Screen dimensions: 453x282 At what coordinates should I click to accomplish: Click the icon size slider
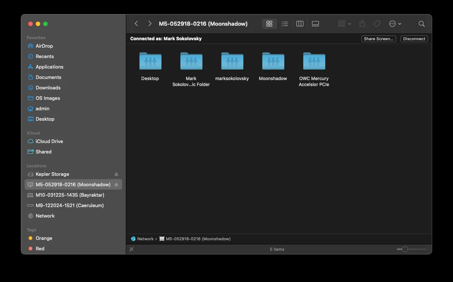pos(405,249)
